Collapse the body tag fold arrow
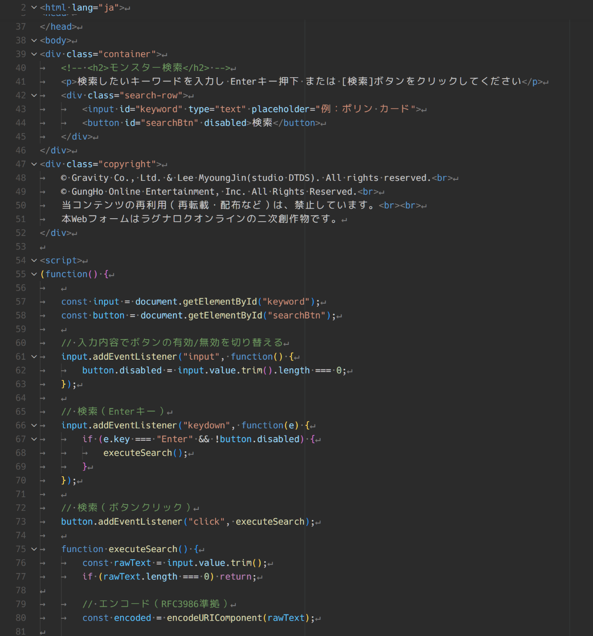Screen dimensions: 593x636 (34, 41)
